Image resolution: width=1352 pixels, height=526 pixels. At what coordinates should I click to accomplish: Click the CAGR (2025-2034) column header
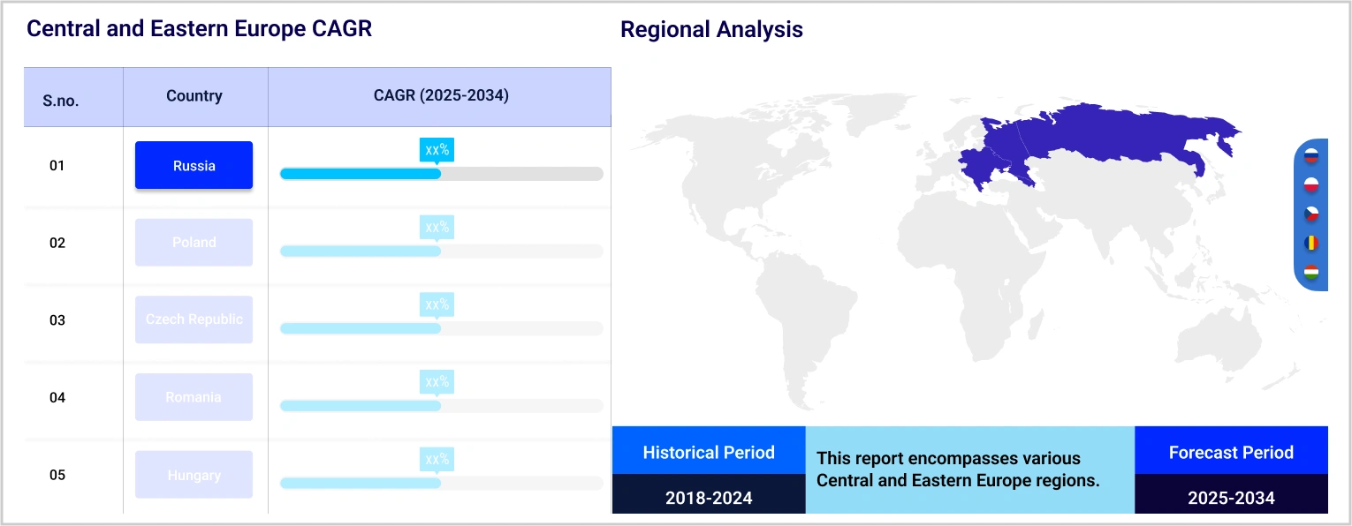pyautogui.click(x=441, y=96)
